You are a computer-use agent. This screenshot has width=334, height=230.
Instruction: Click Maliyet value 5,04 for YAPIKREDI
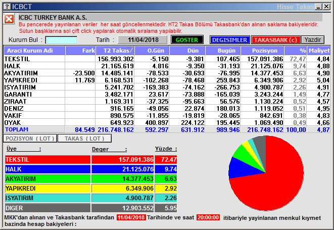pyautogui.click(x=323, y=80)
